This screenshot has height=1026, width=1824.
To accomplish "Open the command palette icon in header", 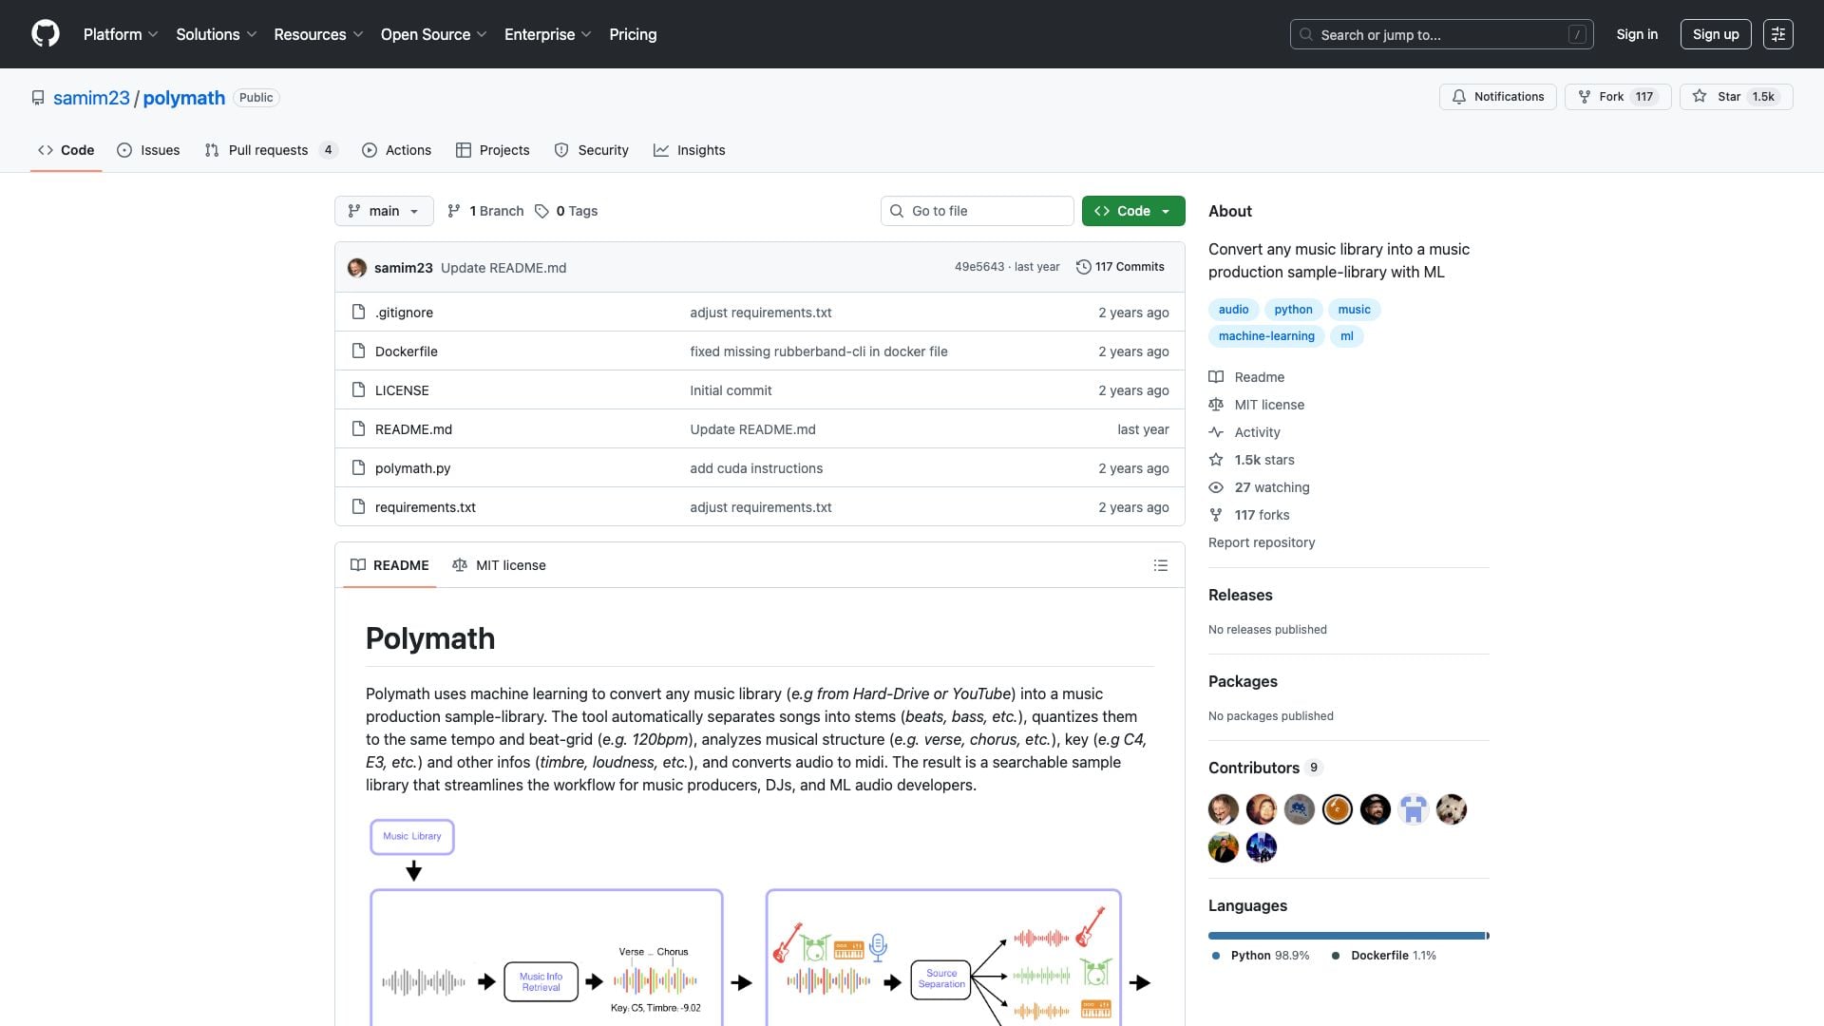I will (1777, 34).
